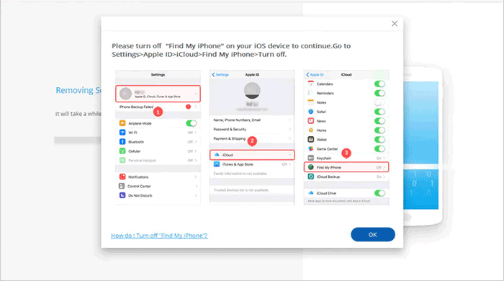
Task: Click the Apple ID profile avatar in Settings
Action: click(x=125, y=94)
